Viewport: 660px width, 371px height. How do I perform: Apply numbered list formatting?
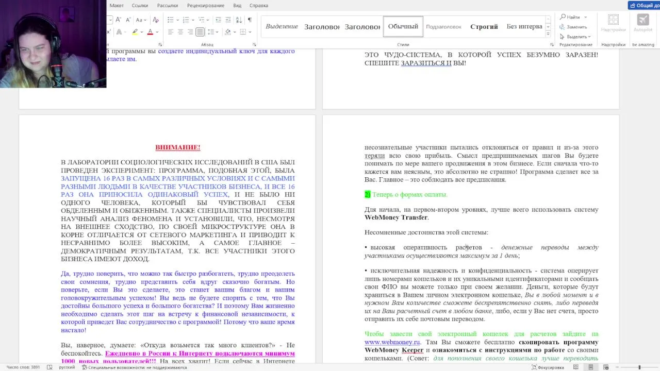pyautogui.click(x=186, y=20)
